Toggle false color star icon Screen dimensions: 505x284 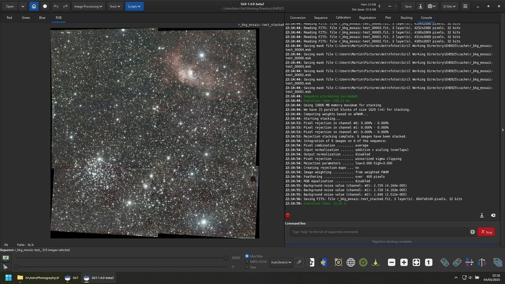click(x=323, y=262)
